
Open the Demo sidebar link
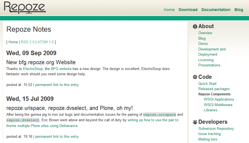coord(203,44)
